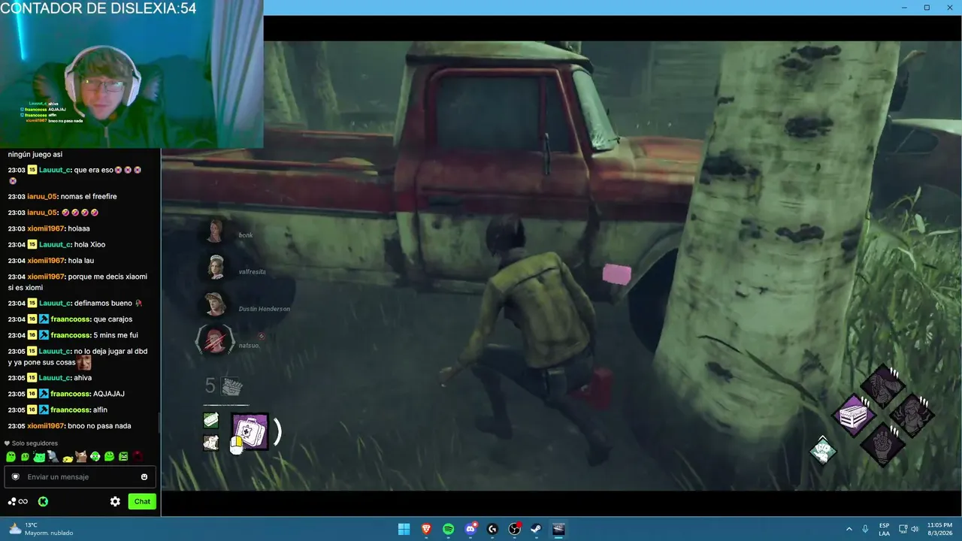Click Dustin Henderson survivor portrait
The width and height of the screenshot is (962, 541).
(x=216, y=304)
